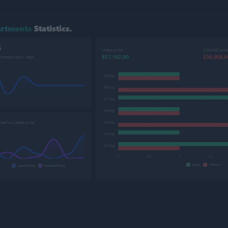Click the 0.5 tick on bar chart axis
The height and width of the screenshot is (228, 228).
pos(149,156)
